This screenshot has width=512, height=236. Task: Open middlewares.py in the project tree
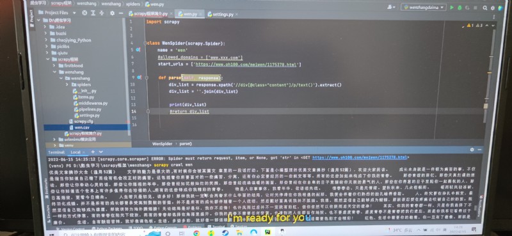pos(91,104)
